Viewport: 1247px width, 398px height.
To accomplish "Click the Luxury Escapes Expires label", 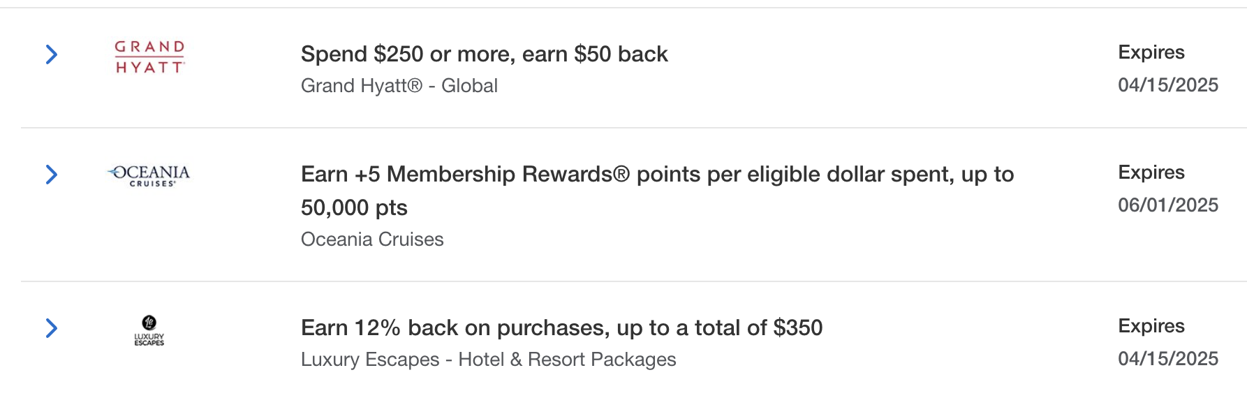I will point(1151,326).
